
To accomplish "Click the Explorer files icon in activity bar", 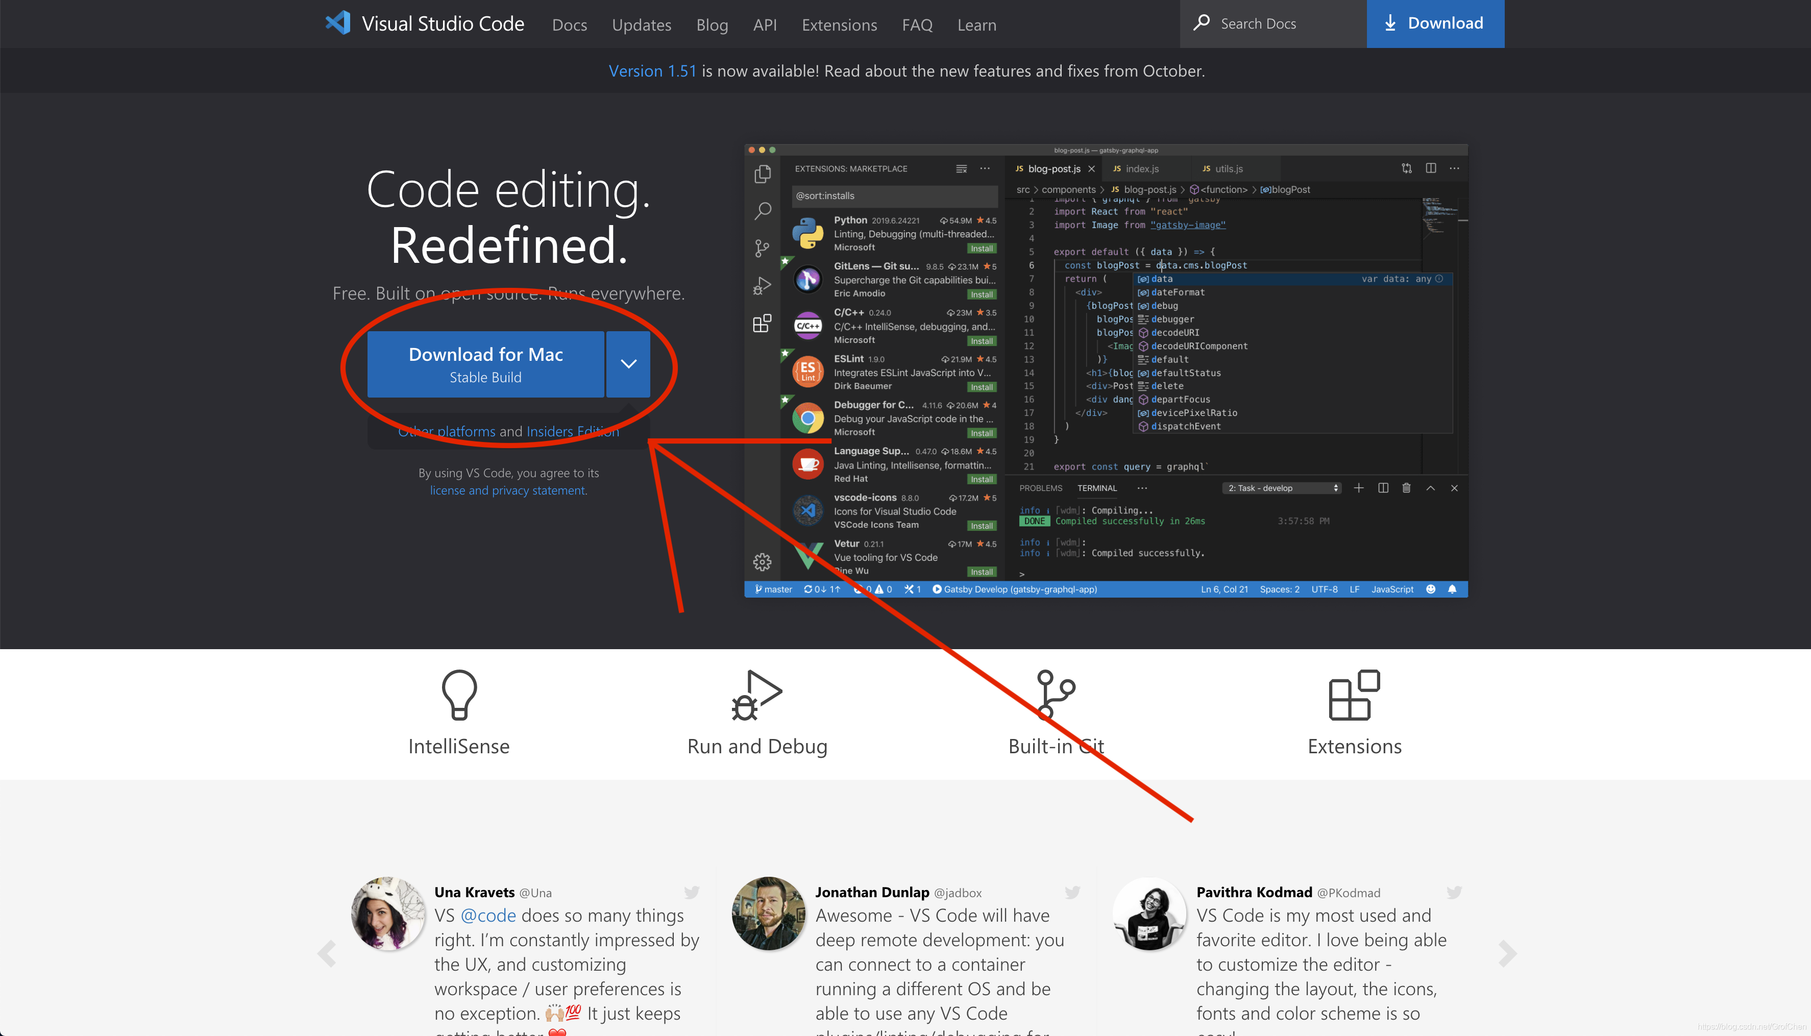I will click(x=762, y=174).
